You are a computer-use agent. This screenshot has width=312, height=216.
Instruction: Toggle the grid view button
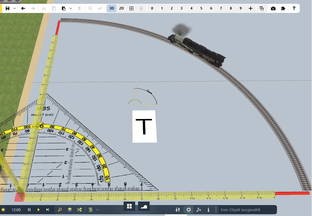pyautogui.click(x=131, y=8)
